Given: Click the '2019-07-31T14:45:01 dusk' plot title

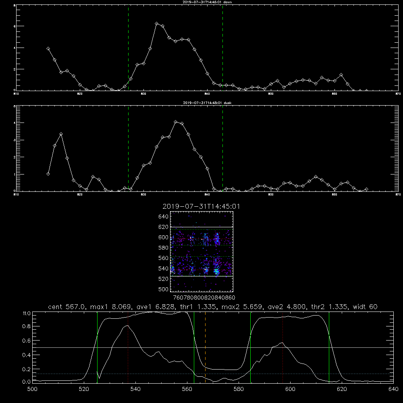Looking at the screenshot, I should click(207, 103).
